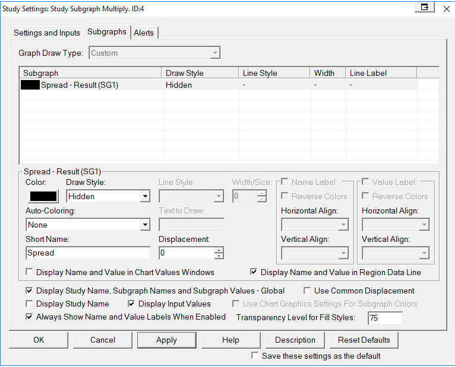The width and height of the screenshot is (455, 367).
Task: Click the Short Name input field
Action: tap(89, 253)
